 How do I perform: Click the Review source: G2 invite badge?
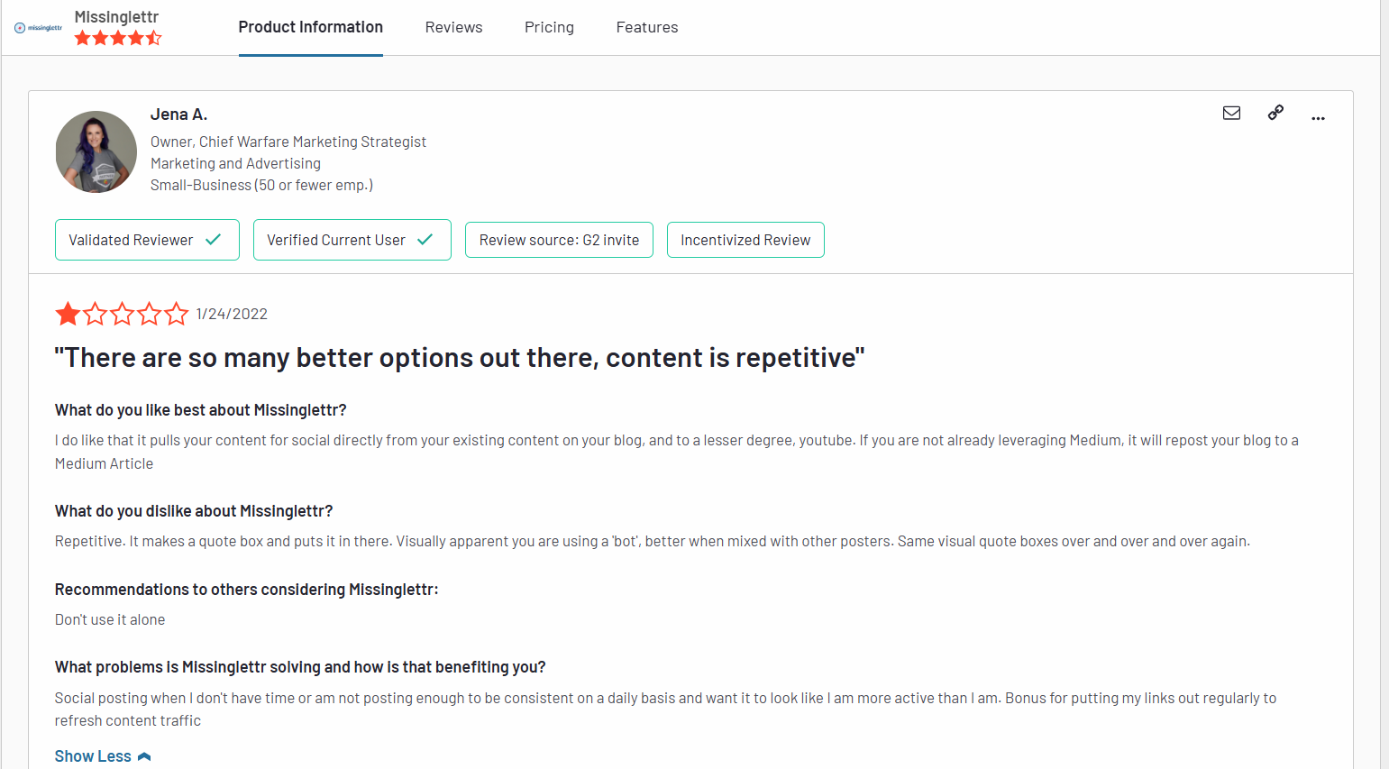pos(559,240)
